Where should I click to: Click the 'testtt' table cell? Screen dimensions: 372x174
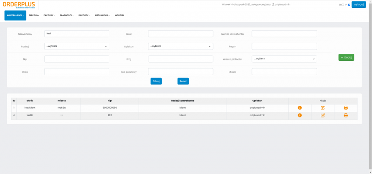30,115
